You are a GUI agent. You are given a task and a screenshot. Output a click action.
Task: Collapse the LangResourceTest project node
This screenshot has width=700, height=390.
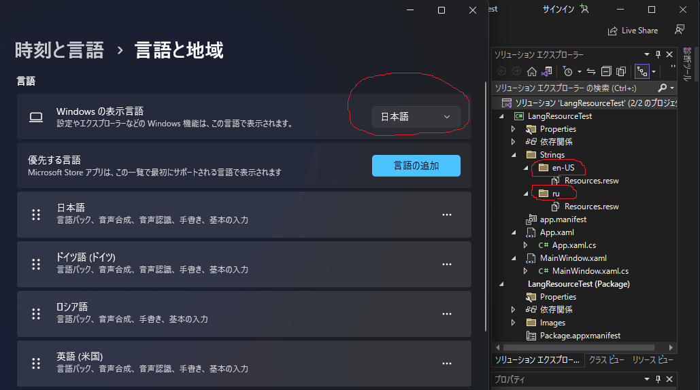click(501, 116)
